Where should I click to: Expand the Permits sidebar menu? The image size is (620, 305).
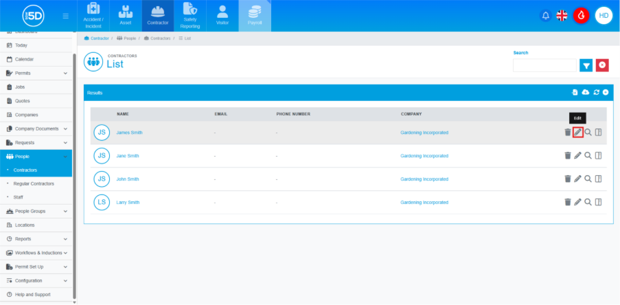coord(36,74)
